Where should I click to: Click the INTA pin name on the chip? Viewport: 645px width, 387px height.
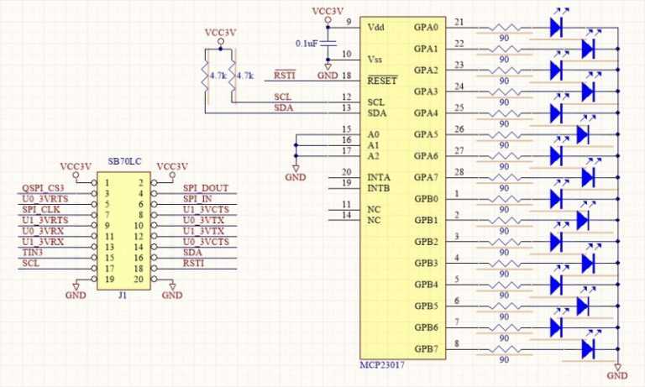pos(379,177)
